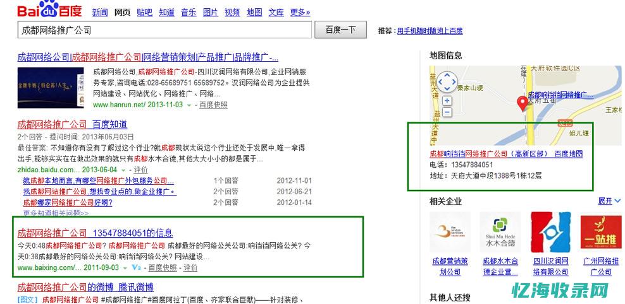Open the 成都水木合德企业营… company link

500,267
